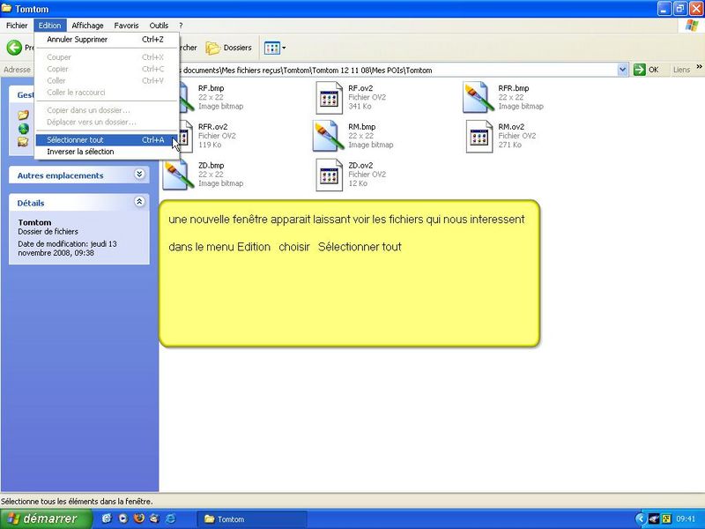
Task: Expand the view mode dropdown arrow
Action: click(284, 48)
